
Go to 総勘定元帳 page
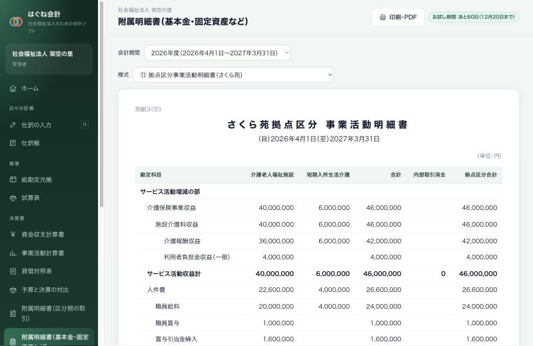point(49,179)
